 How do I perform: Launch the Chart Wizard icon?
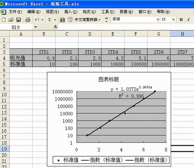(62, 20)
